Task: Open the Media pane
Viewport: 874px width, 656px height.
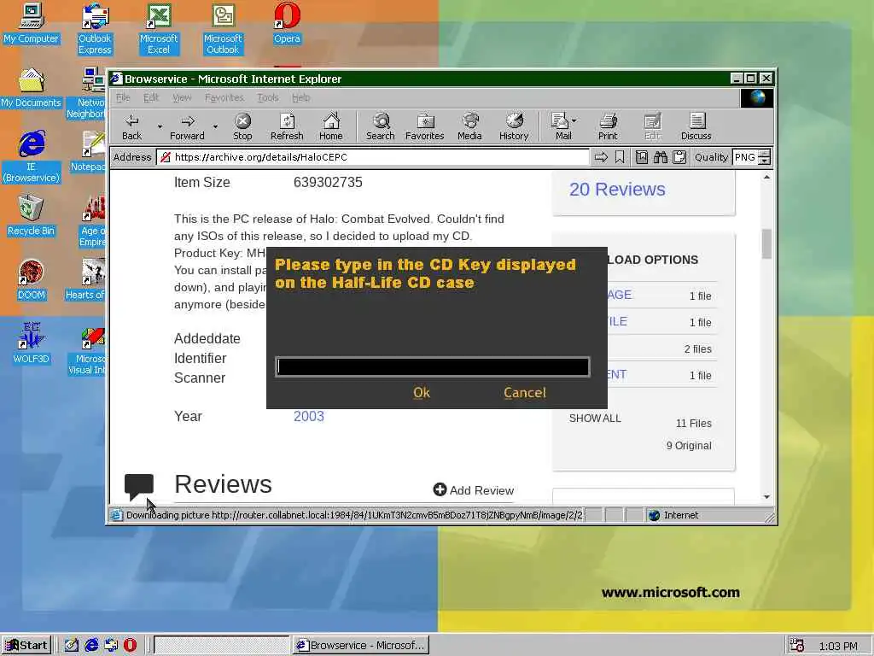Action: (469, 126)
